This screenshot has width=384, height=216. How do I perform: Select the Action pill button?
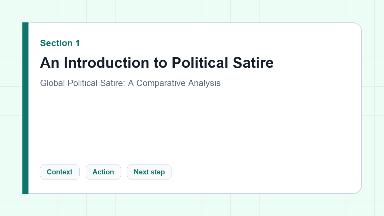(103, 172)
